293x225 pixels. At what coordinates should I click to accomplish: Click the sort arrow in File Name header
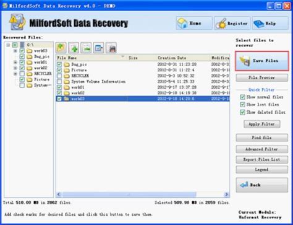123,56
